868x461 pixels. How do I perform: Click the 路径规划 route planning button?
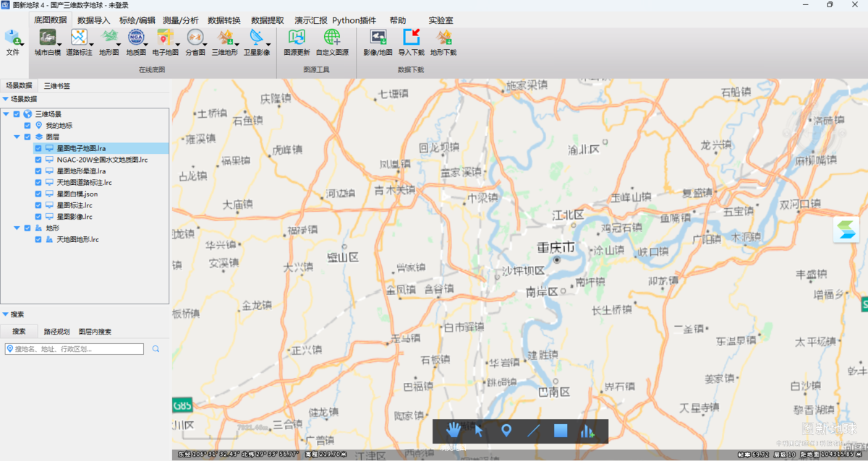(x=56, y=332)
